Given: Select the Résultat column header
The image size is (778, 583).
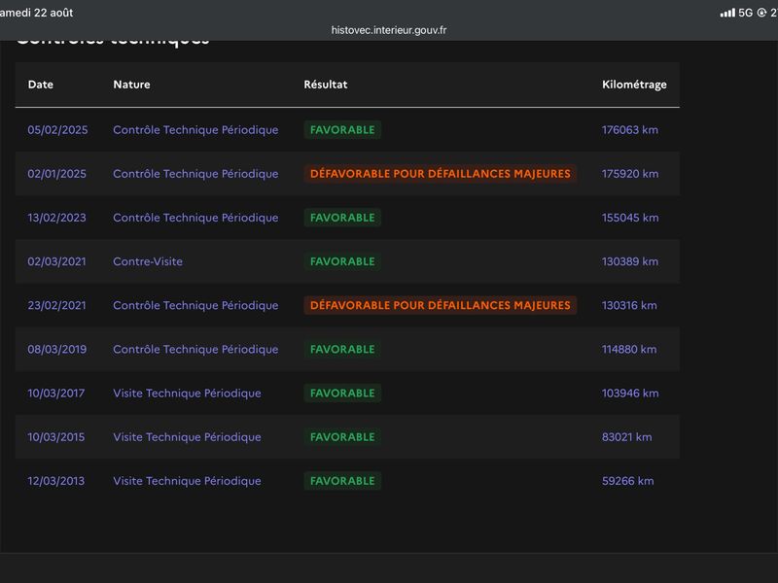Looking at the screenshot, I should 326,85.
